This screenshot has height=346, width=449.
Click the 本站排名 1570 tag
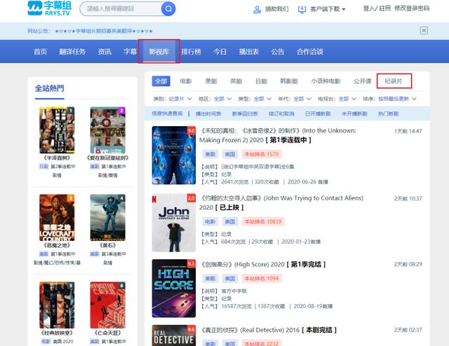262,154
